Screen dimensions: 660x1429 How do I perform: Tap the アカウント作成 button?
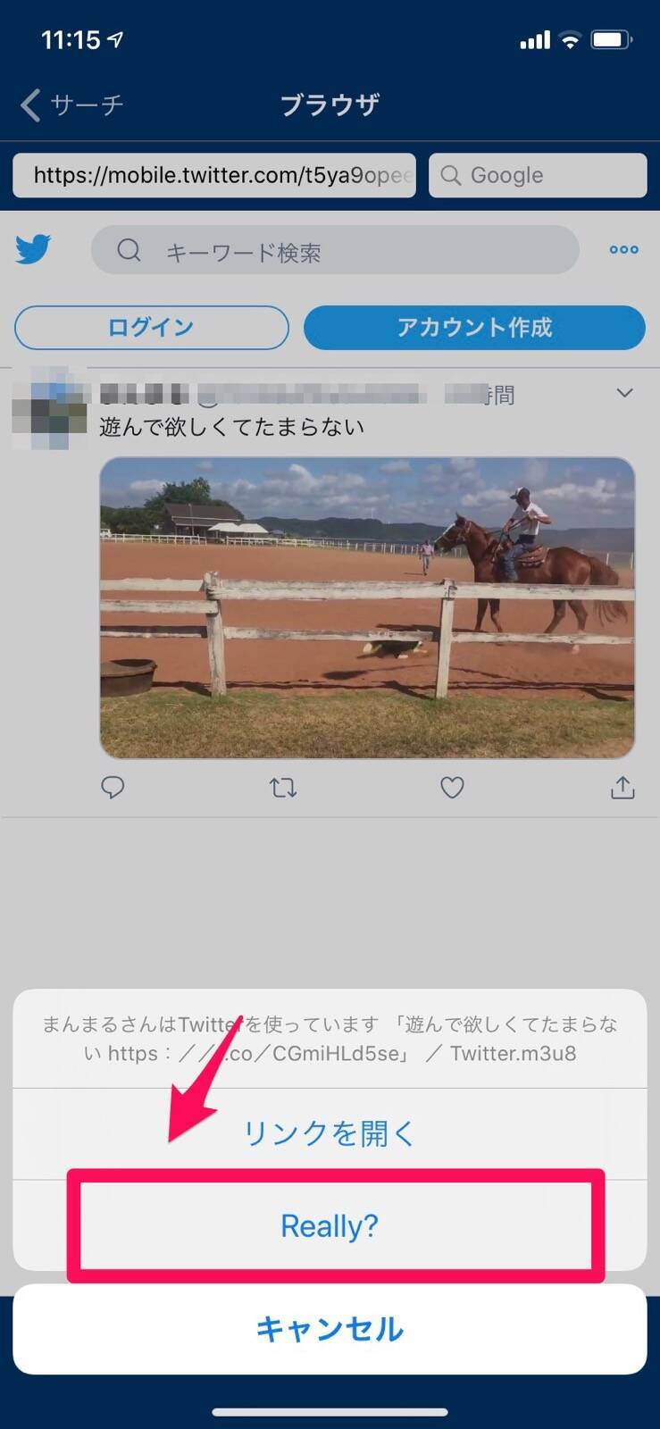pyautogui.click(x=474, y=328)
